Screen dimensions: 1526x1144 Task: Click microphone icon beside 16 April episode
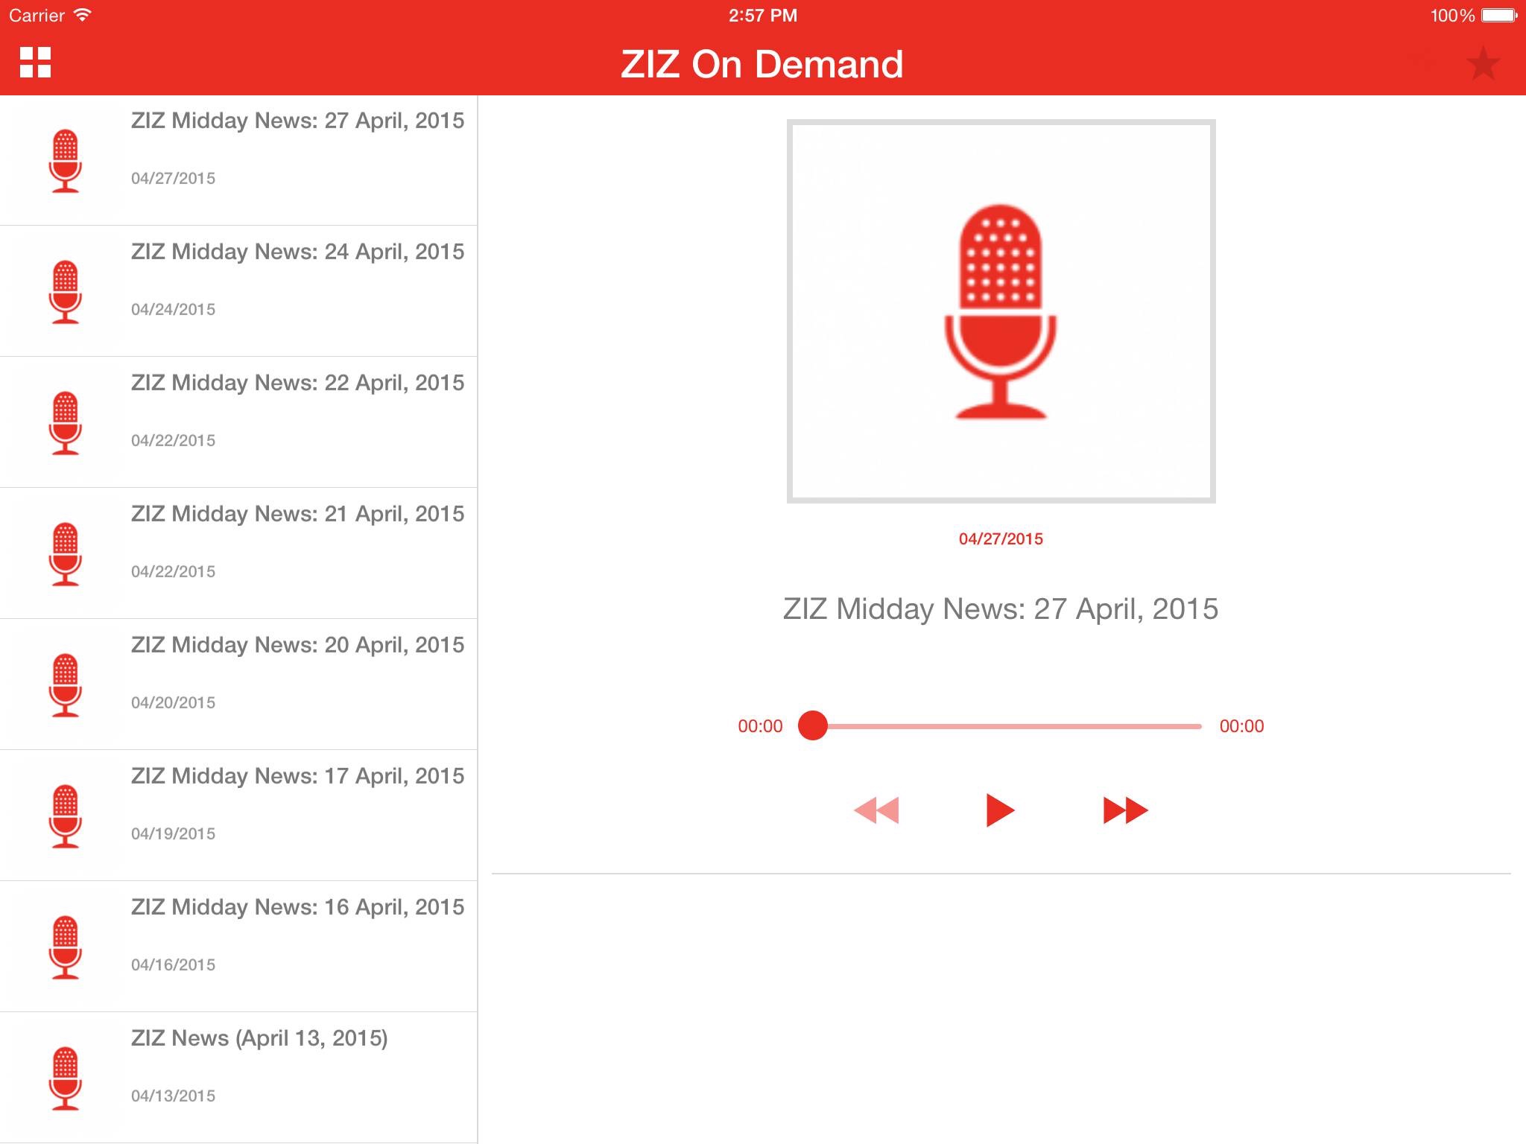[x=65, y=947]
